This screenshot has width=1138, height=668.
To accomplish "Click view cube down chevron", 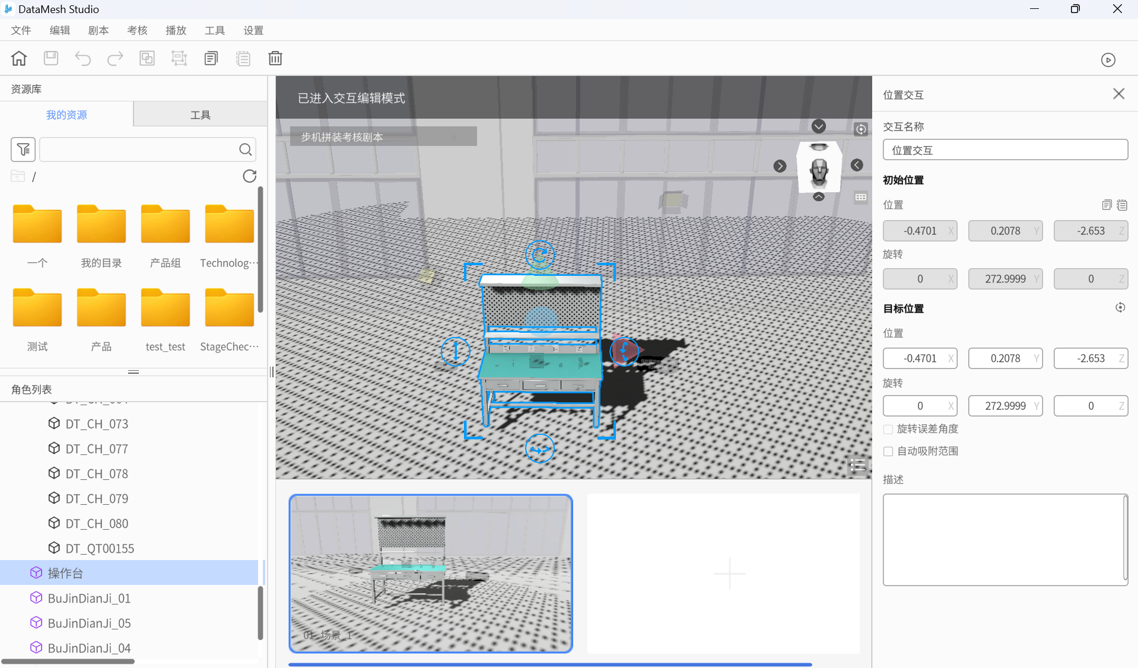I will click(819, 126).
